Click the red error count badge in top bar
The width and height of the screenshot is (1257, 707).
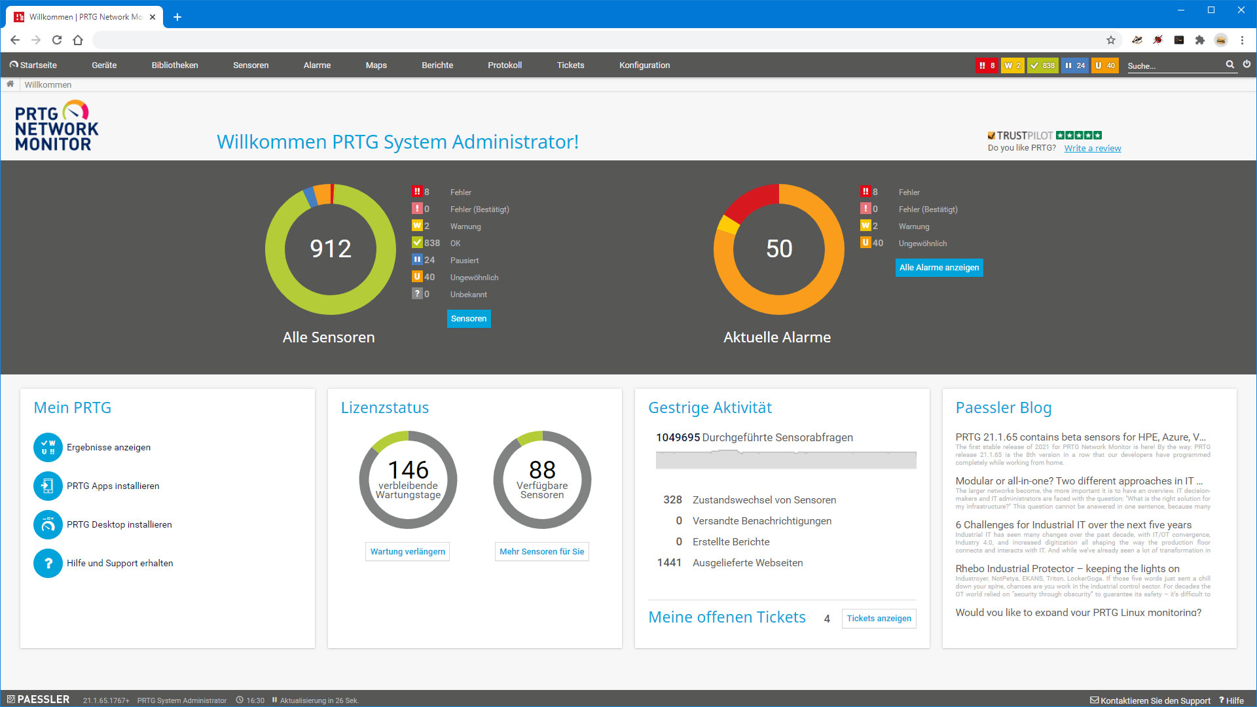click(x=987, y=65)
